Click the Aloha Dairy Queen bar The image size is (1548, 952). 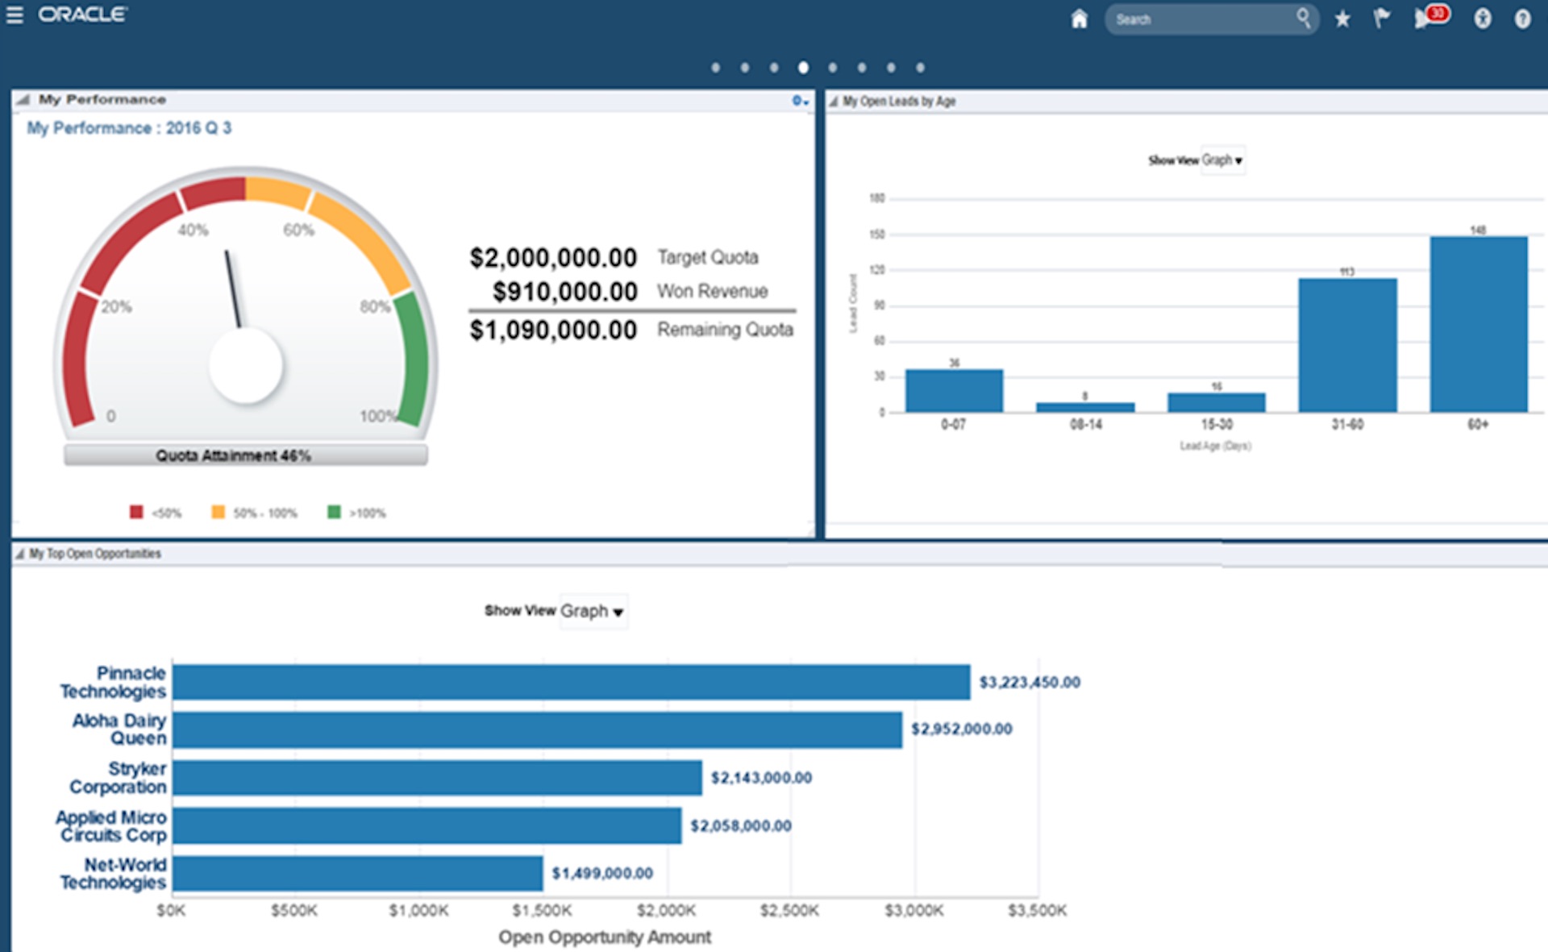click(538, 730)
